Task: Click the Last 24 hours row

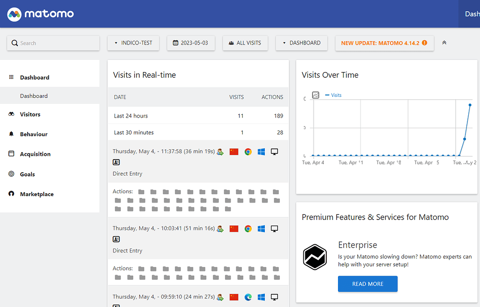Action: coord(198,116)
